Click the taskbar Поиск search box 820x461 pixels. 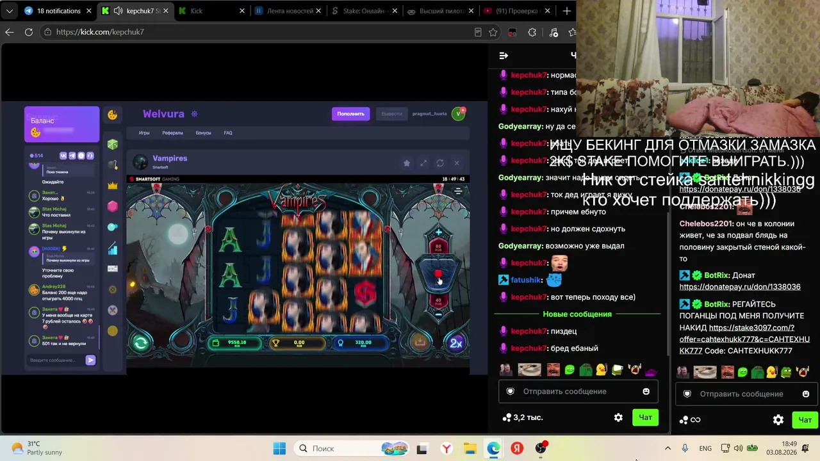pyautogui.click(x=352, y=448)
